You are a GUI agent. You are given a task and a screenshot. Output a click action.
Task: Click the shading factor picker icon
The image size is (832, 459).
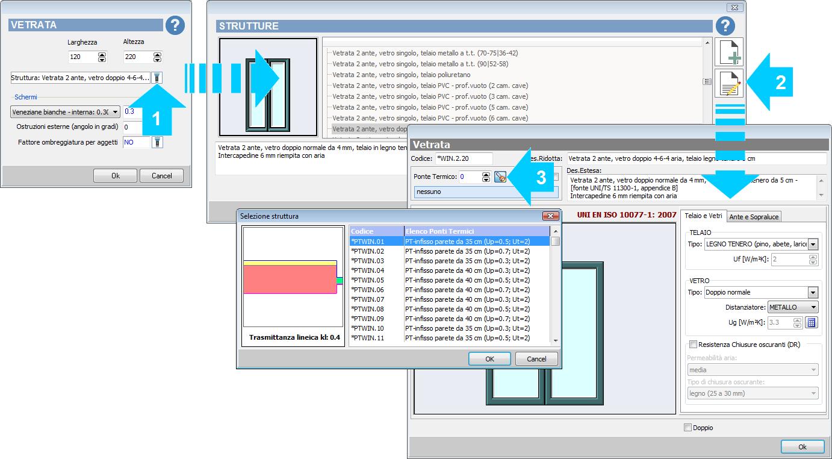click(x=157, y=143)
